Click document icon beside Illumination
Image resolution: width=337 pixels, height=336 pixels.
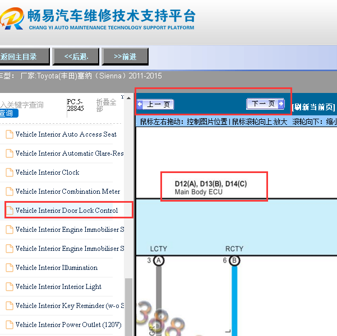click(x=10, y=268)
